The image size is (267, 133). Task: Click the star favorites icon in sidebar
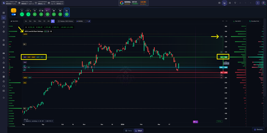pyautogui.click(x=3, y=67)
